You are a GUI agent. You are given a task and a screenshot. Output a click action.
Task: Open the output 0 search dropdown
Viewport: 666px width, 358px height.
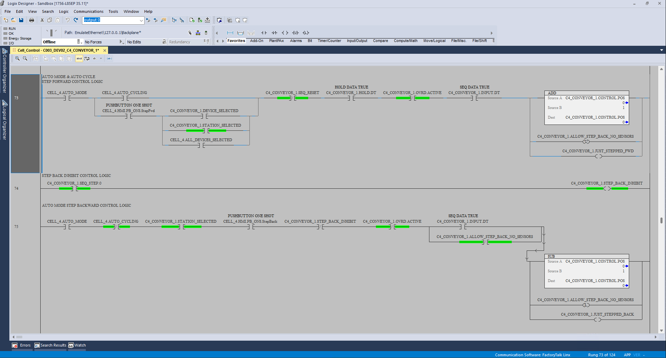(141, 20)
